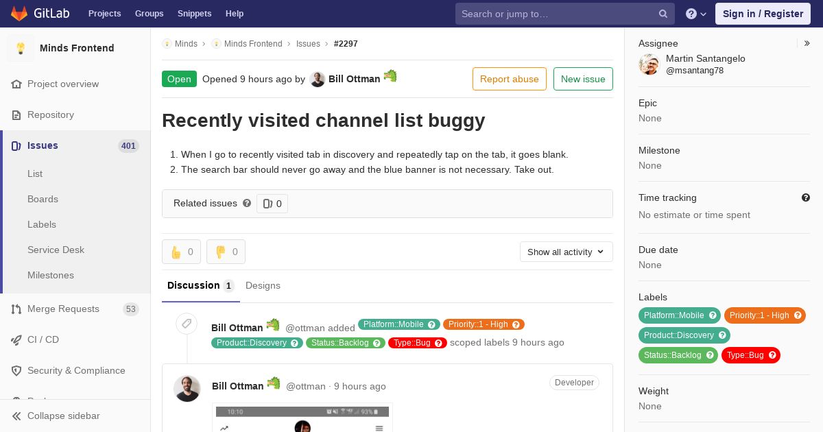This screenshot has width=823, height=432.
Task: Click related issues count badge
Action: [272, 204]
